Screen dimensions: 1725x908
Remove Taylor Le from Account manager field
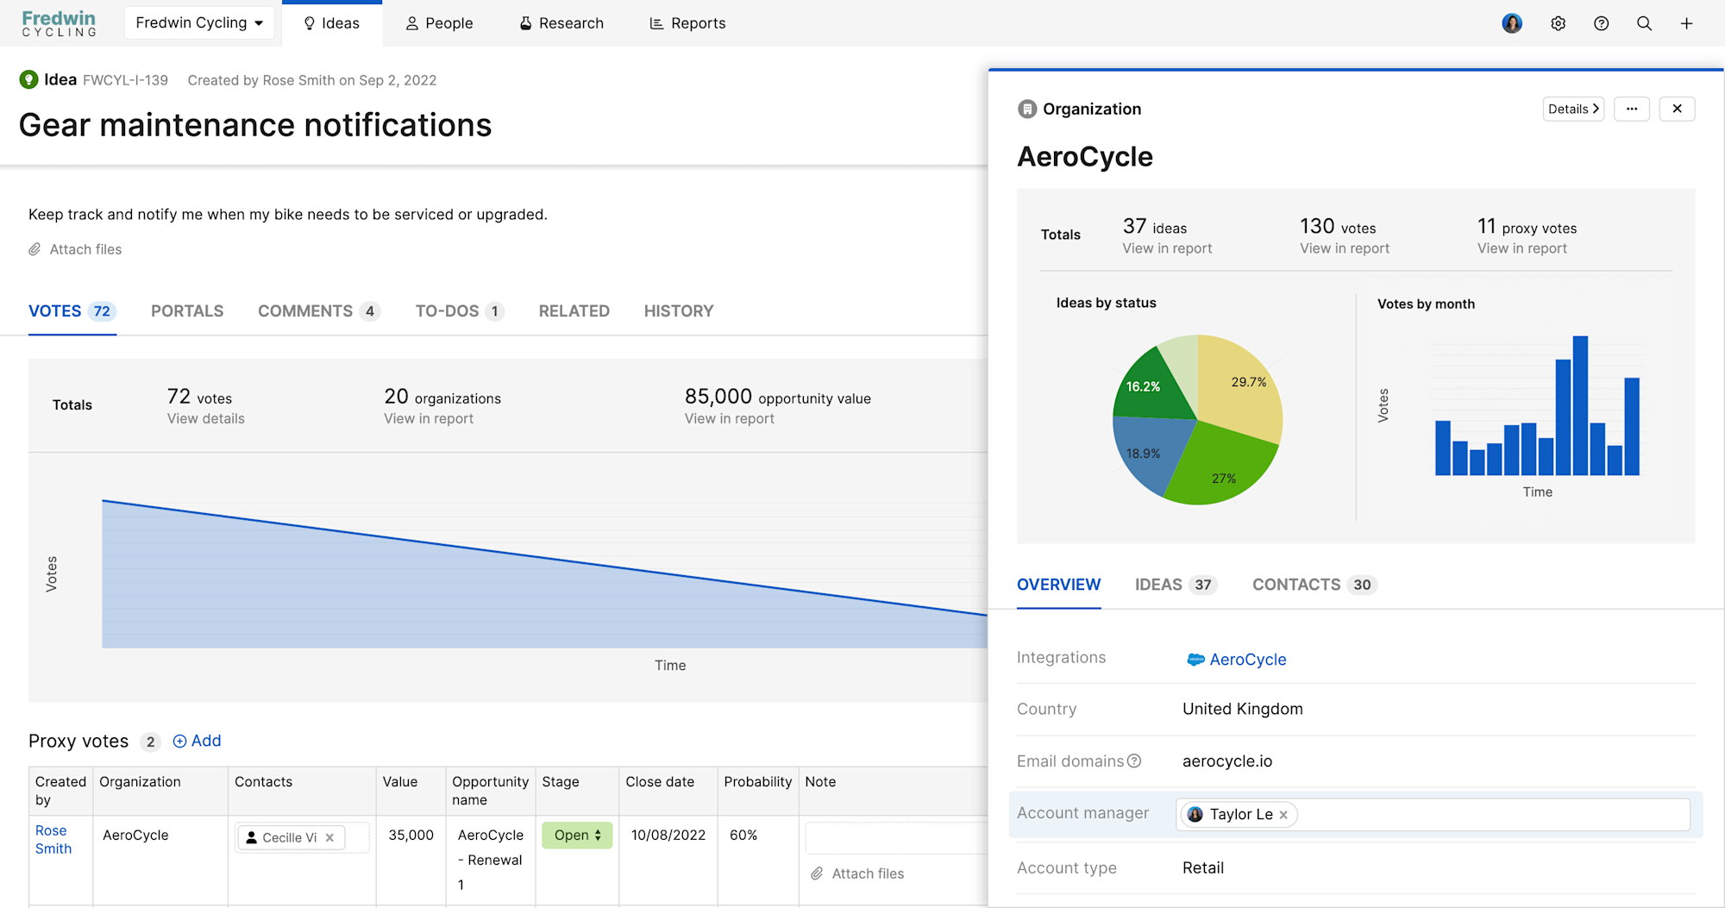(x=1283, y=814)
